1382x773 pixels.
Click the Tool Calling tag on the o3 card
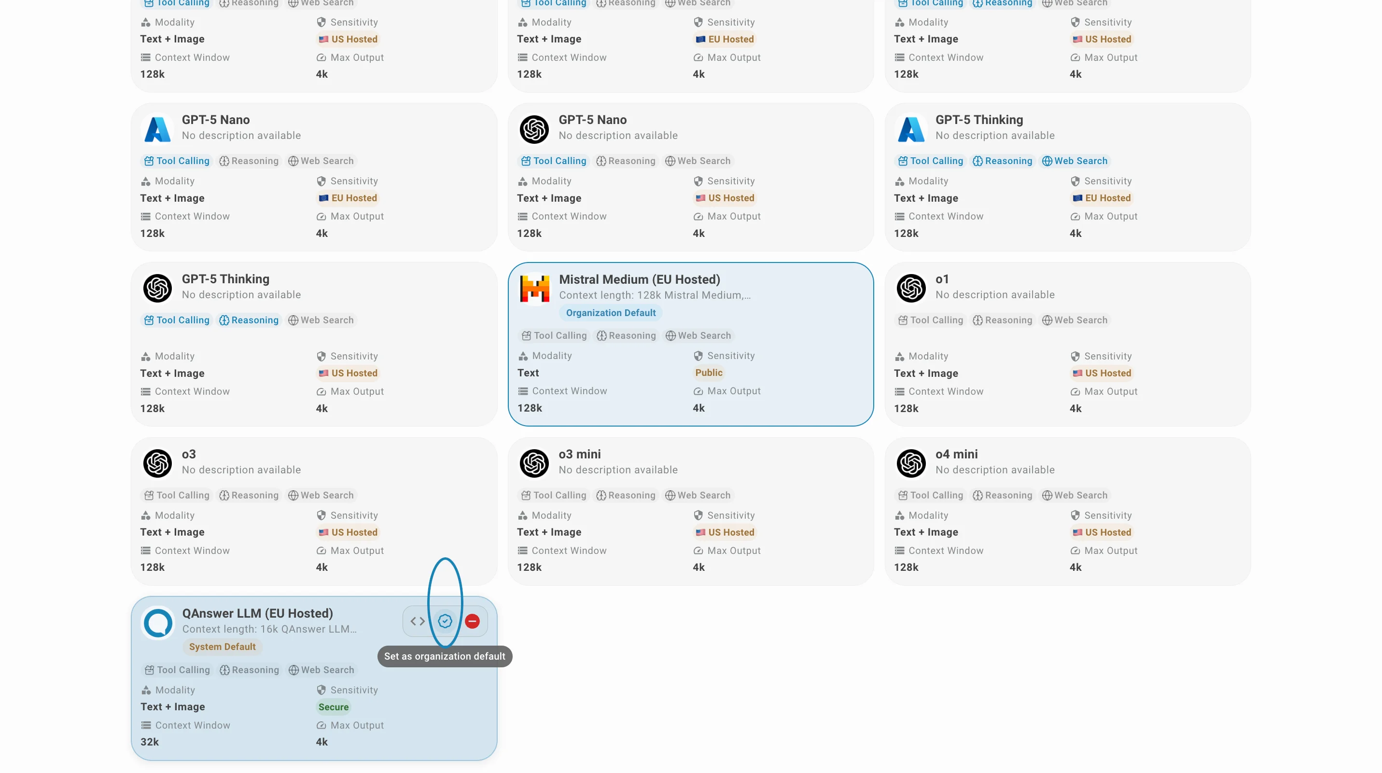click(177, 495)
